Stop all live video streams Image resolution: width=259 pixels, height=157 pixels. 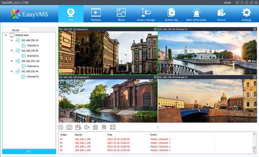[x=61, y=127]
